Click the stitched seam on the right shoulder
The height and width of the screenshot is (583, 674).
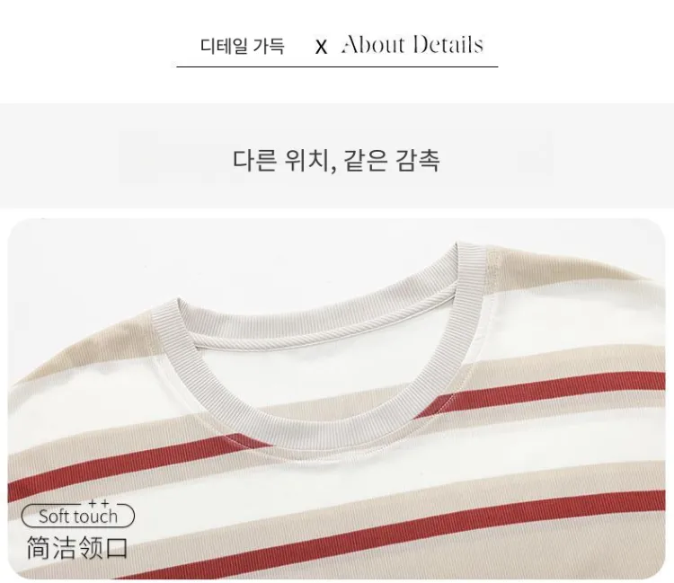(494, 269)
